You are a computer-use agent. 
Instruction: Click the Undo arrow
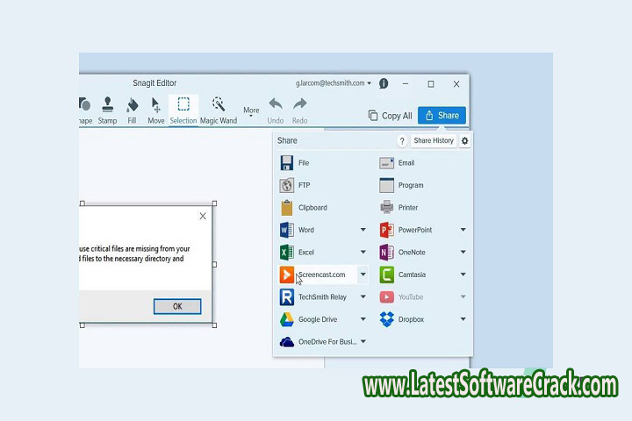(275, 110)
